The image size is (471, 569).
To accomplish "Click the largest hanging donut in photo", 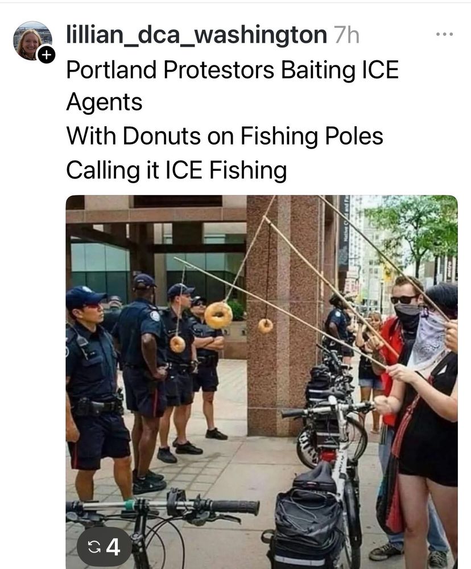I will click(218, 315).
